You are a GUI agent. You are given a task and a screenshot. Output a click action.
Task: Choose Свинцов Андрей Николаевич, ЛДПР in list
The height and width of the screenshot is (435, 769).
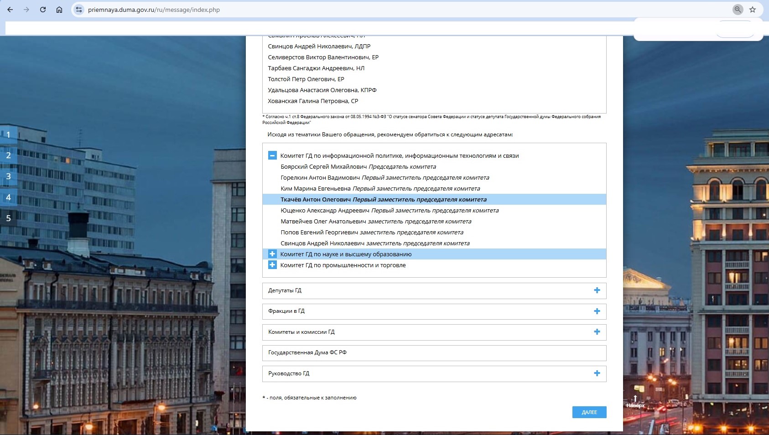[319, 47]
